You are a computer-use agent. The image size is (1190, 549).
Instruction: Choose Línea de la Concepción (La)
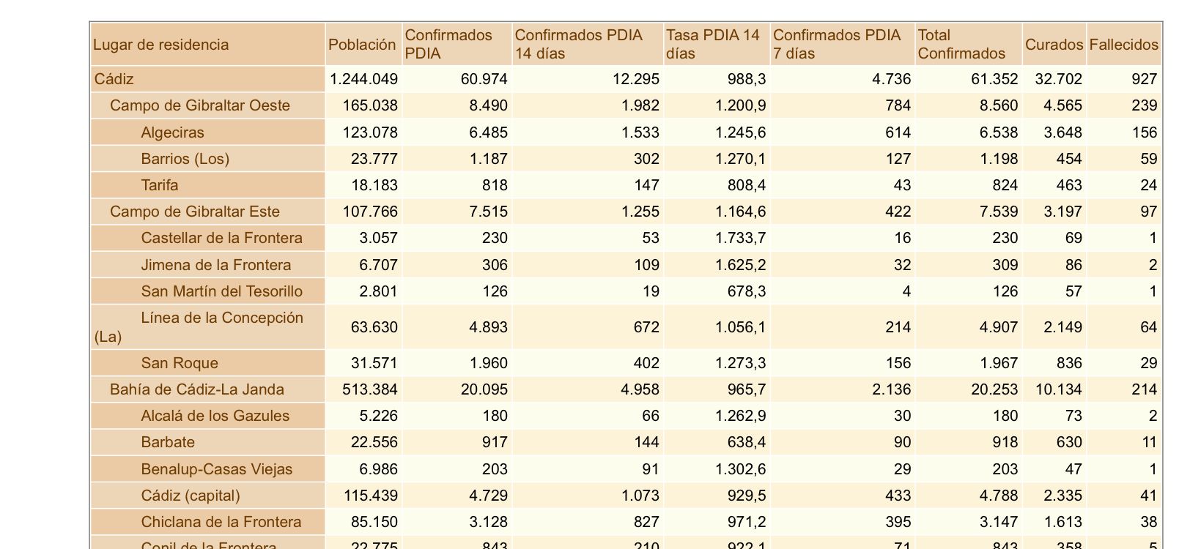coord(221,318)
